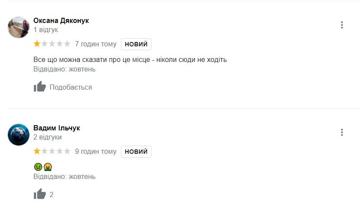The width and height of the screenshot is (363, 214).
Task: Click Вадим Ільчук's globe avatar
Action: [x=19, y=135]
